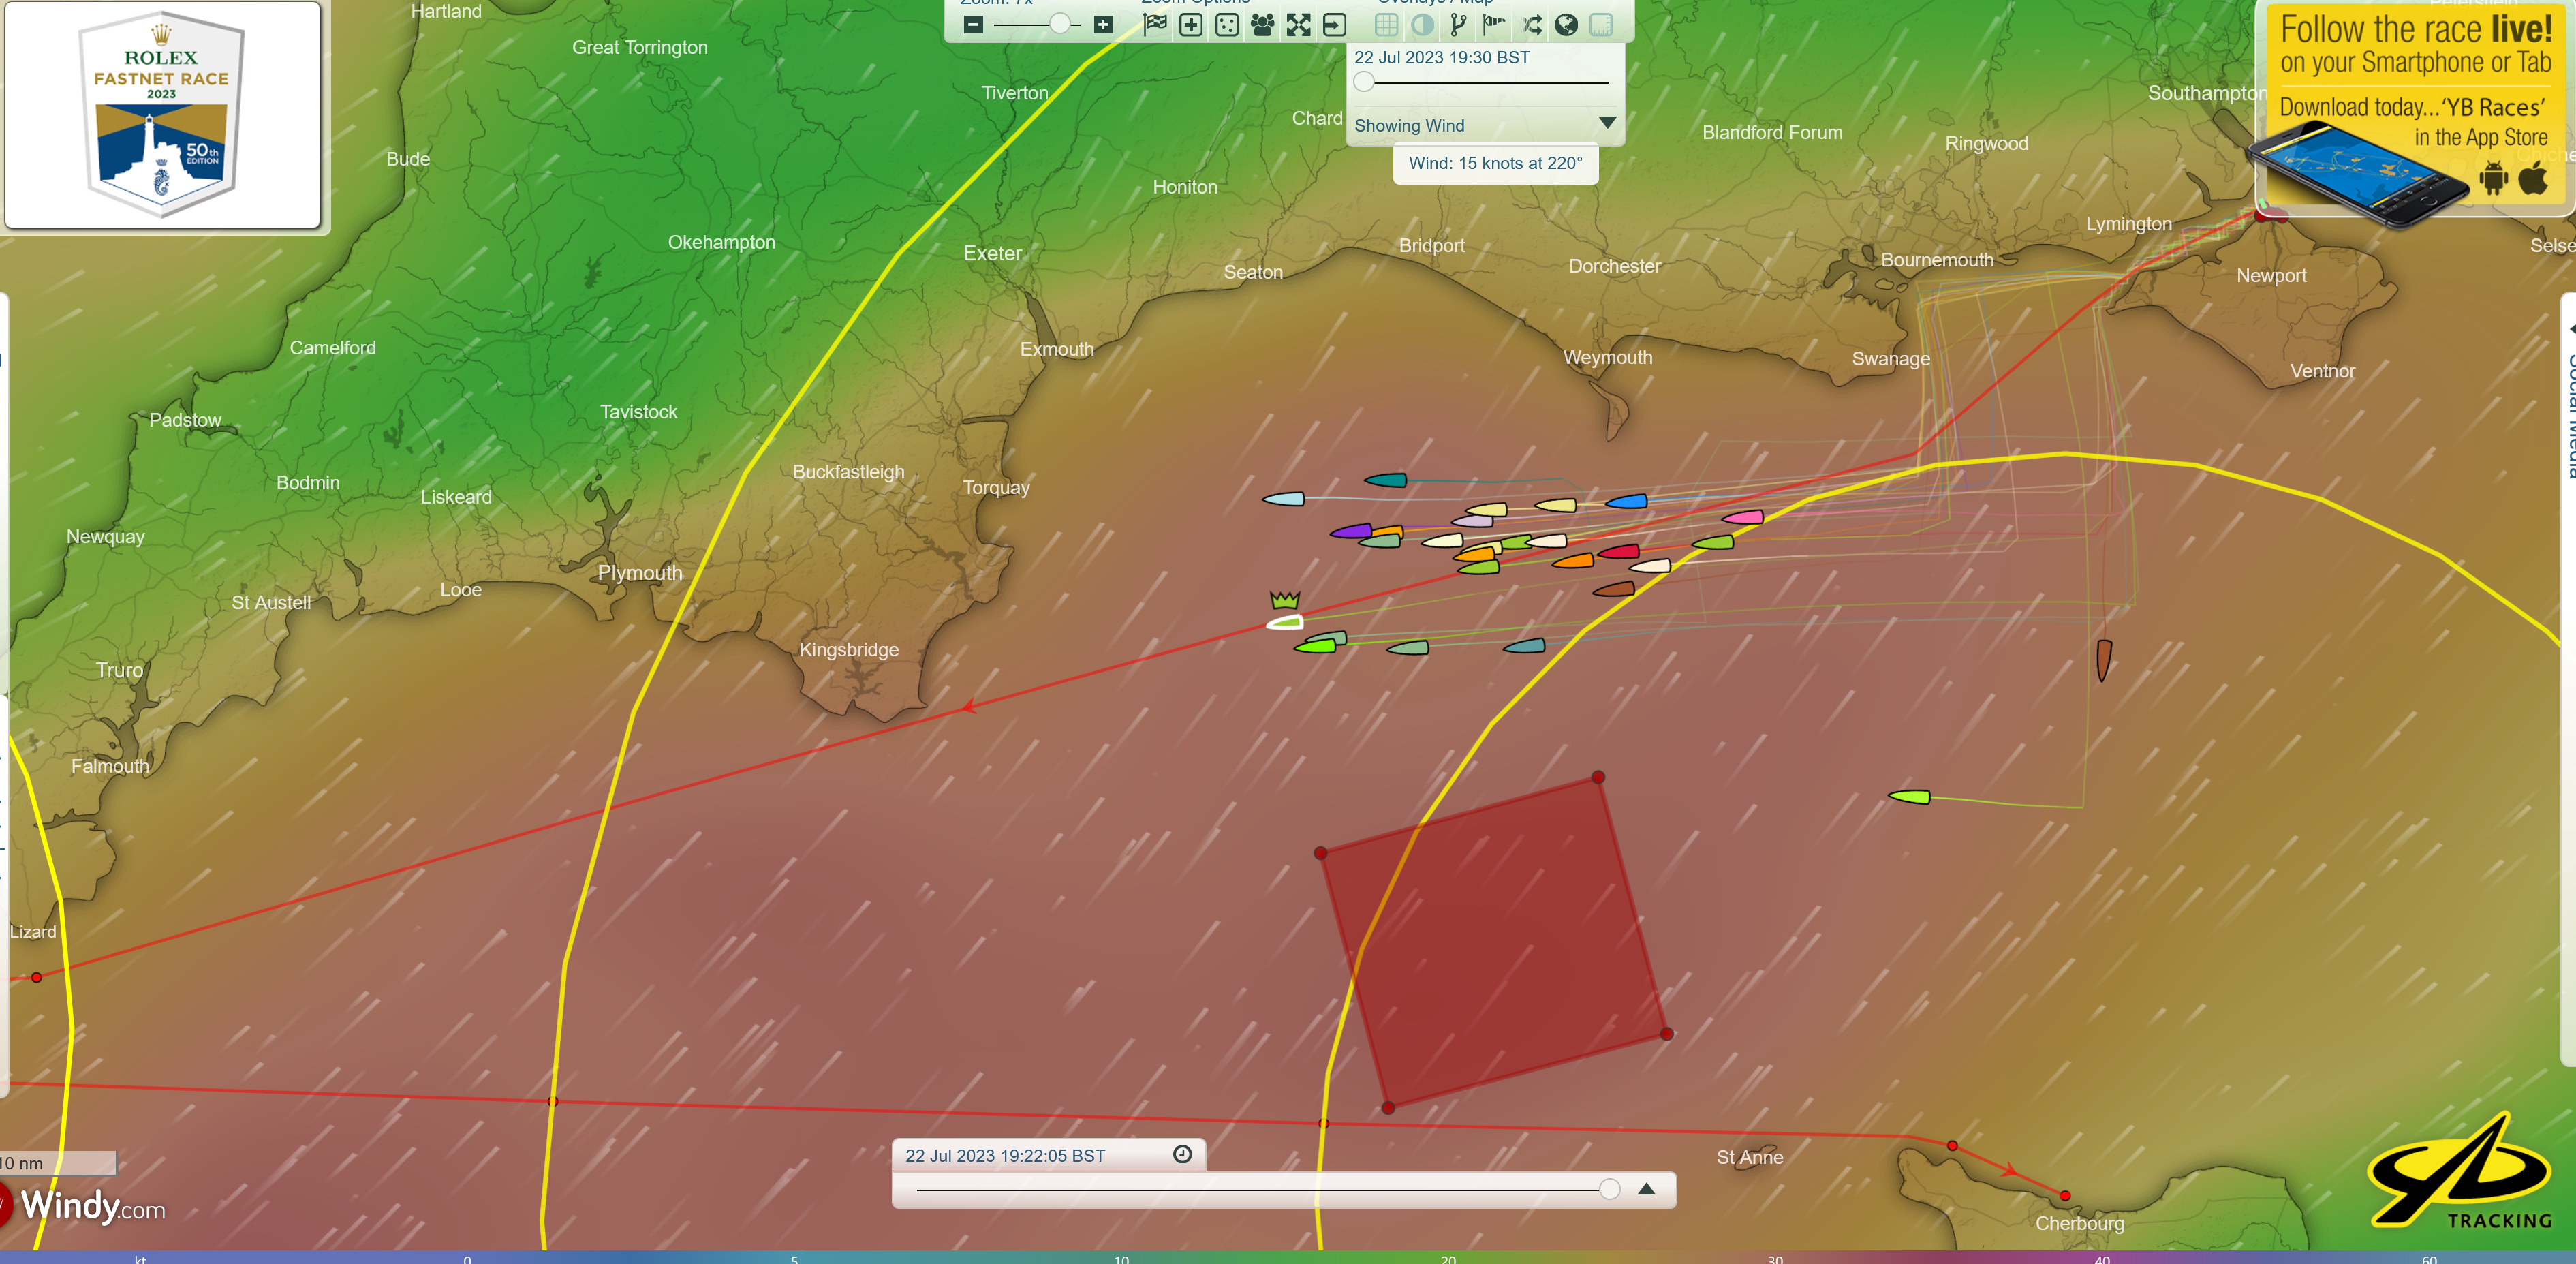Select the teal boat leading the northern group
Screen dimensions: 2576x1264
tap(1386, 480)
